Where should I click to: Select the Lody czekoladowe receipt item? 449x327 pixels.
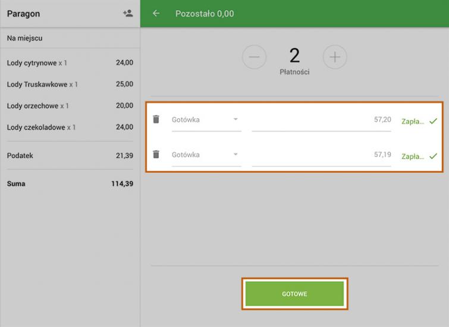pyautogui.click(x=70, y=127)
